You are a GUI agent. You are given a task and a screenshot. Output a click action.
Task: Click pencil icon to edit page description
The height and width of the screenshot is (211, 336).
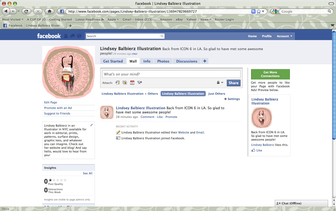[x=92, y=125]
